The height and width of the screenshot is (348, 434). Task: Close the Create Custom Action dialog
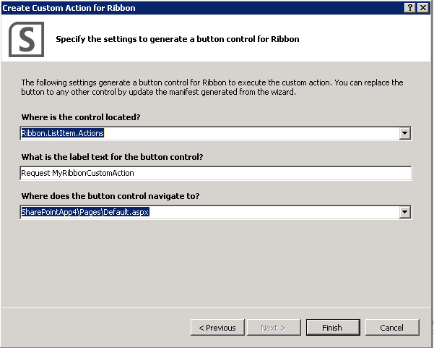click(423, 8)
